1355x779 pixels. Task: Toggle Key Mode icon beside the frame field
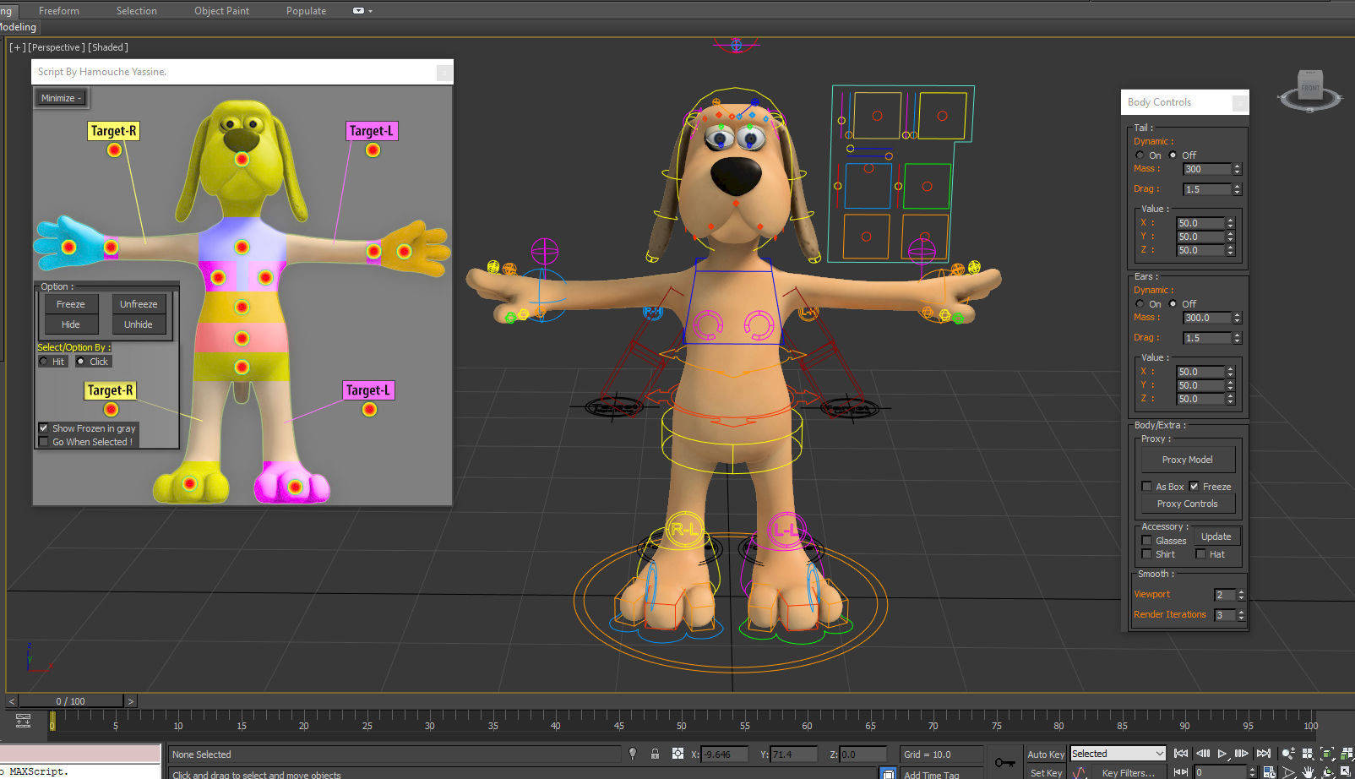tap(1180, 772)
